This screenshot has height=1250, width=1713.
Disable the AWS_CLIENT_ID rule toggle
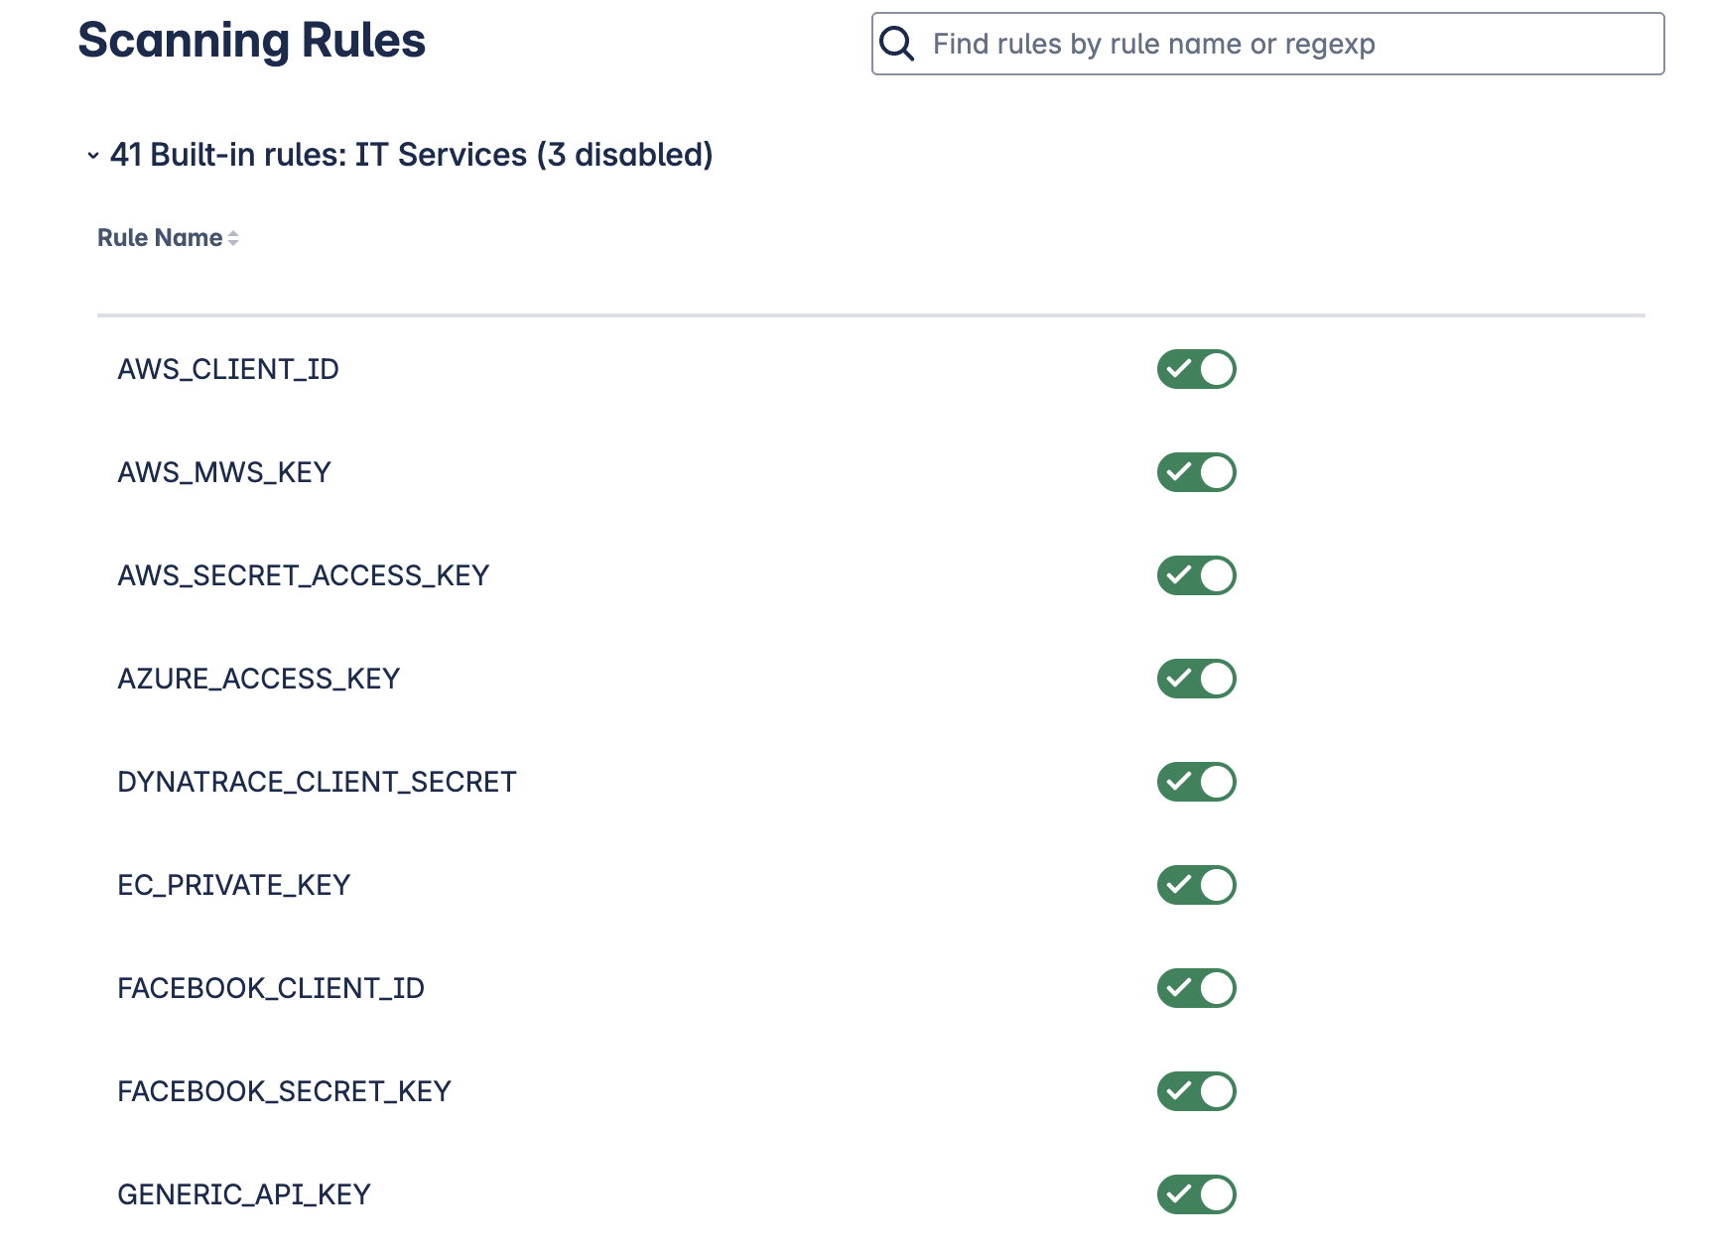pyautogui.click(x=1196, y=369)
